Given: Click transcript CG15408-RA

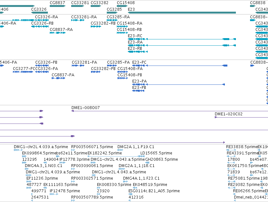Looking at the screenshot, I should (x=122, y=26).
